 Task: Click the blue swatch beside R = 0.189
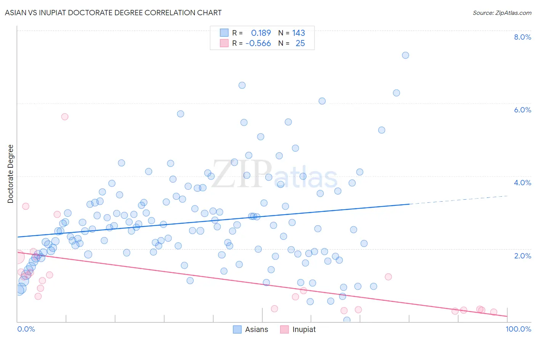pos(224,33)
